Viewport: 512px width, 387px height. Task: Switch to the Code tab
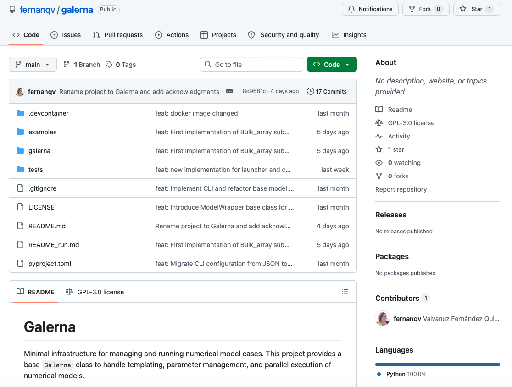click(26, 35)
